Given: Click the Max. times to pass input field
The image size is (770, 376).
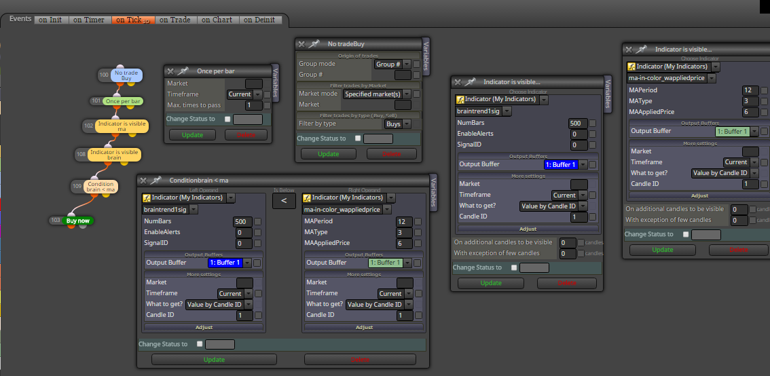Looking at the screenshot, I should (x=254, y=105).
